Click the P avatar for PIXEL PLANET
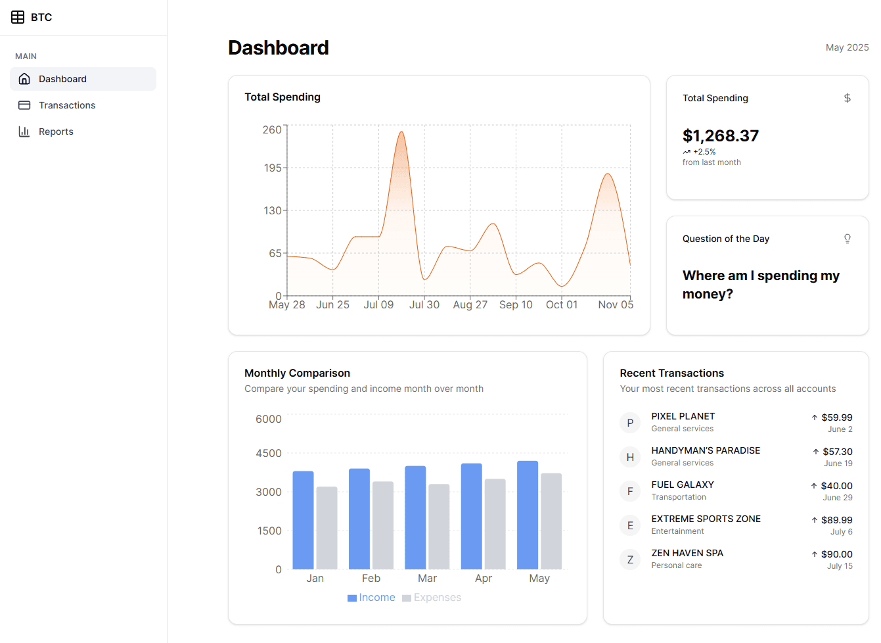 (x=630, y=423)
